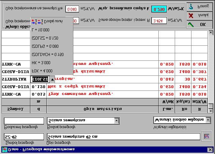Viewport: 215px width, 154px height.
Task: Click the d column header
Action: [x=38, y=109]
